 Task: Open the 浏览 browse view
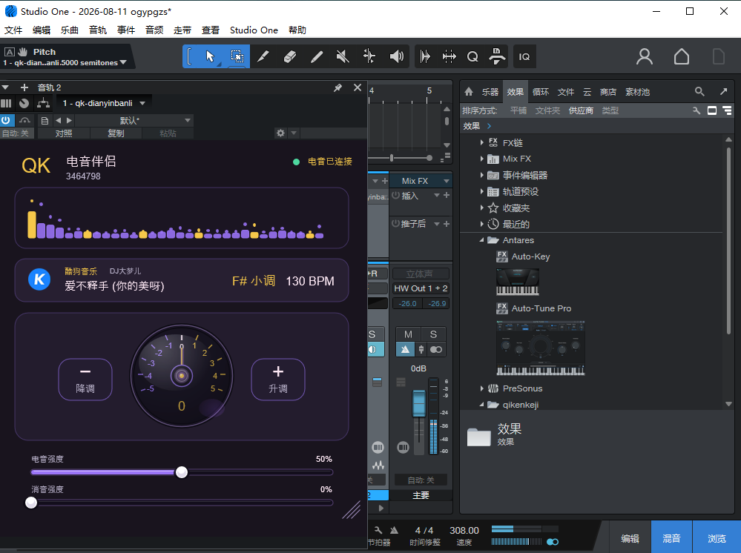[717, 537]
